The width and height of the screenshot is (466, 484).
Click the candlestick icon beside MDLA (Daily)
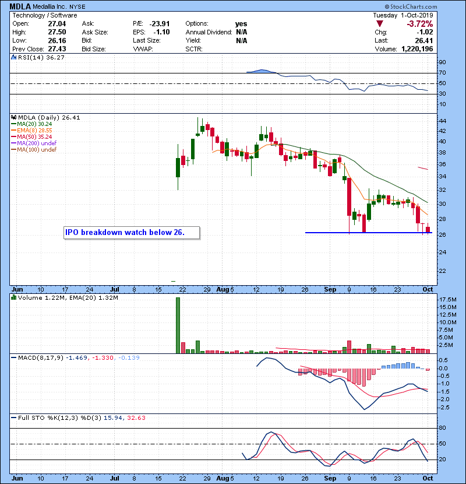(14, 118)
